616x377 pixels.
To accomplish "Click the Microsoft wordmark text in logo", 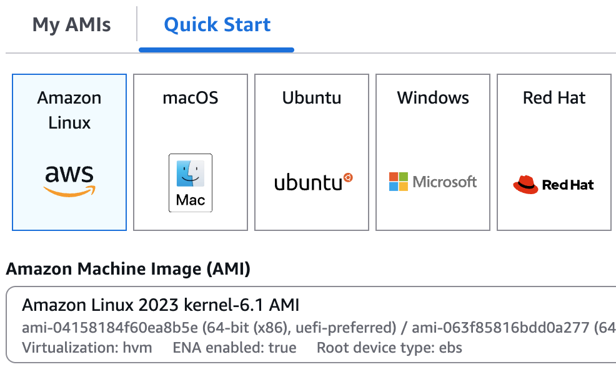I will [444, 182].
